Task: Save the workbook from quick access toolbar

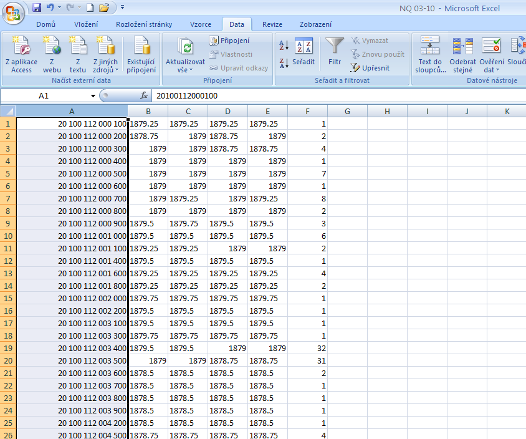Action: 37,7
